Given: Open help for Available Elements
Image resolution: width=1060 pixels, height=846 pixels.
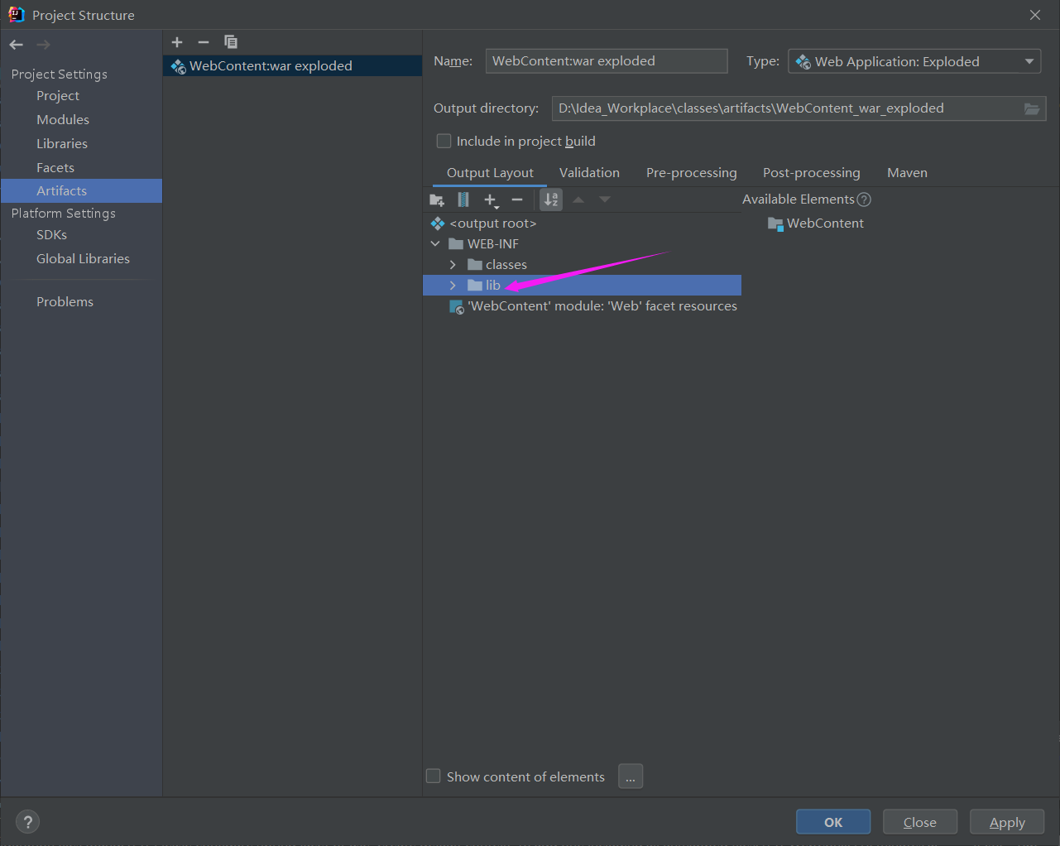Looking at the screenshot, I should 864,199.
